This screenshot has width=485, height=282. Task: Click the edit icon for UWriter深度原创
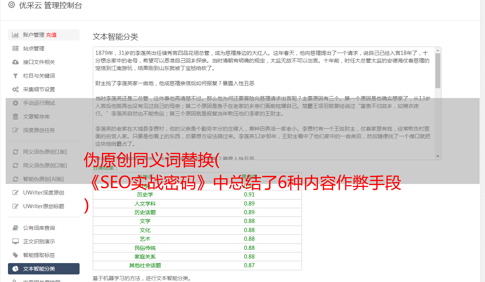click(16, 193)
